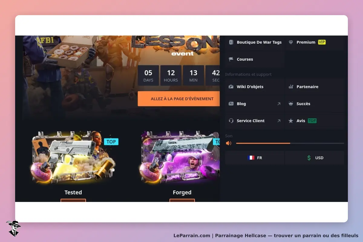Open the Service Client link
The width and height of the screenshot is (363, 242).
coord(255,121)
